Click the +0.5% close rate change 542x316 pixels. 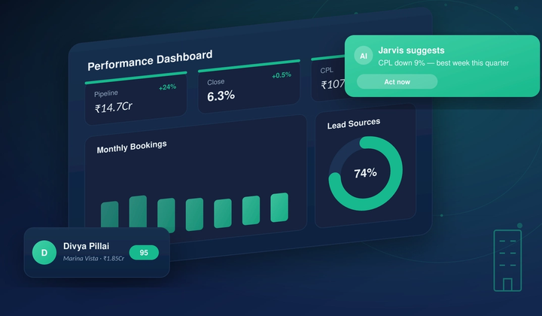tap(282, 75)
